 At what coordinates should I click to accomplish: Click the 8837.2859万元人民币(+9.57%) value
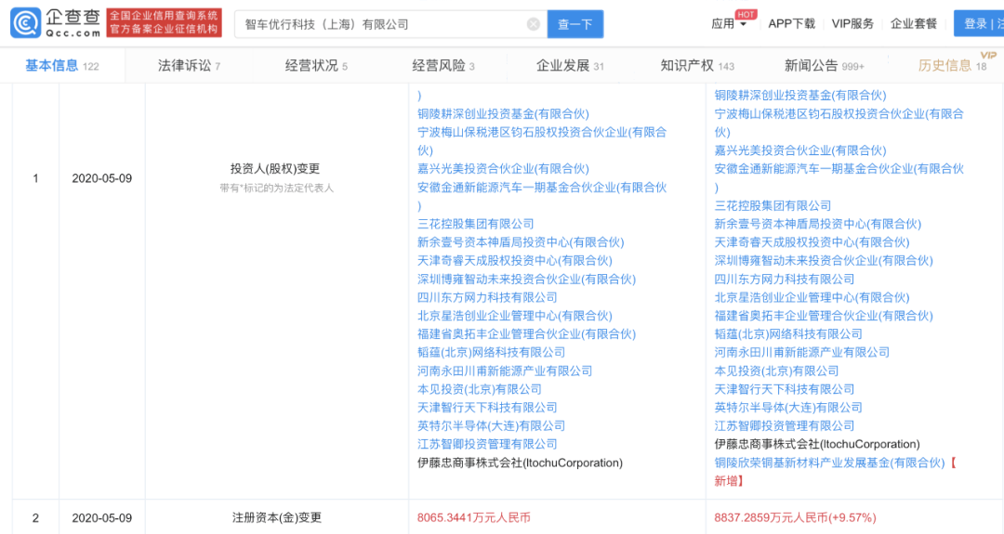pyautogui.click(x=795, y=517)
